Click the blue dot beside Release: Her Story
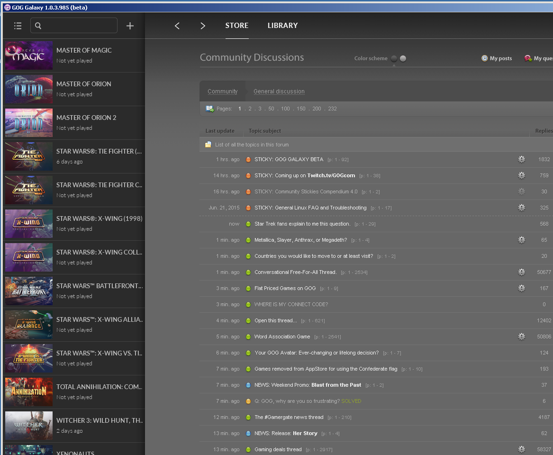 248,434
